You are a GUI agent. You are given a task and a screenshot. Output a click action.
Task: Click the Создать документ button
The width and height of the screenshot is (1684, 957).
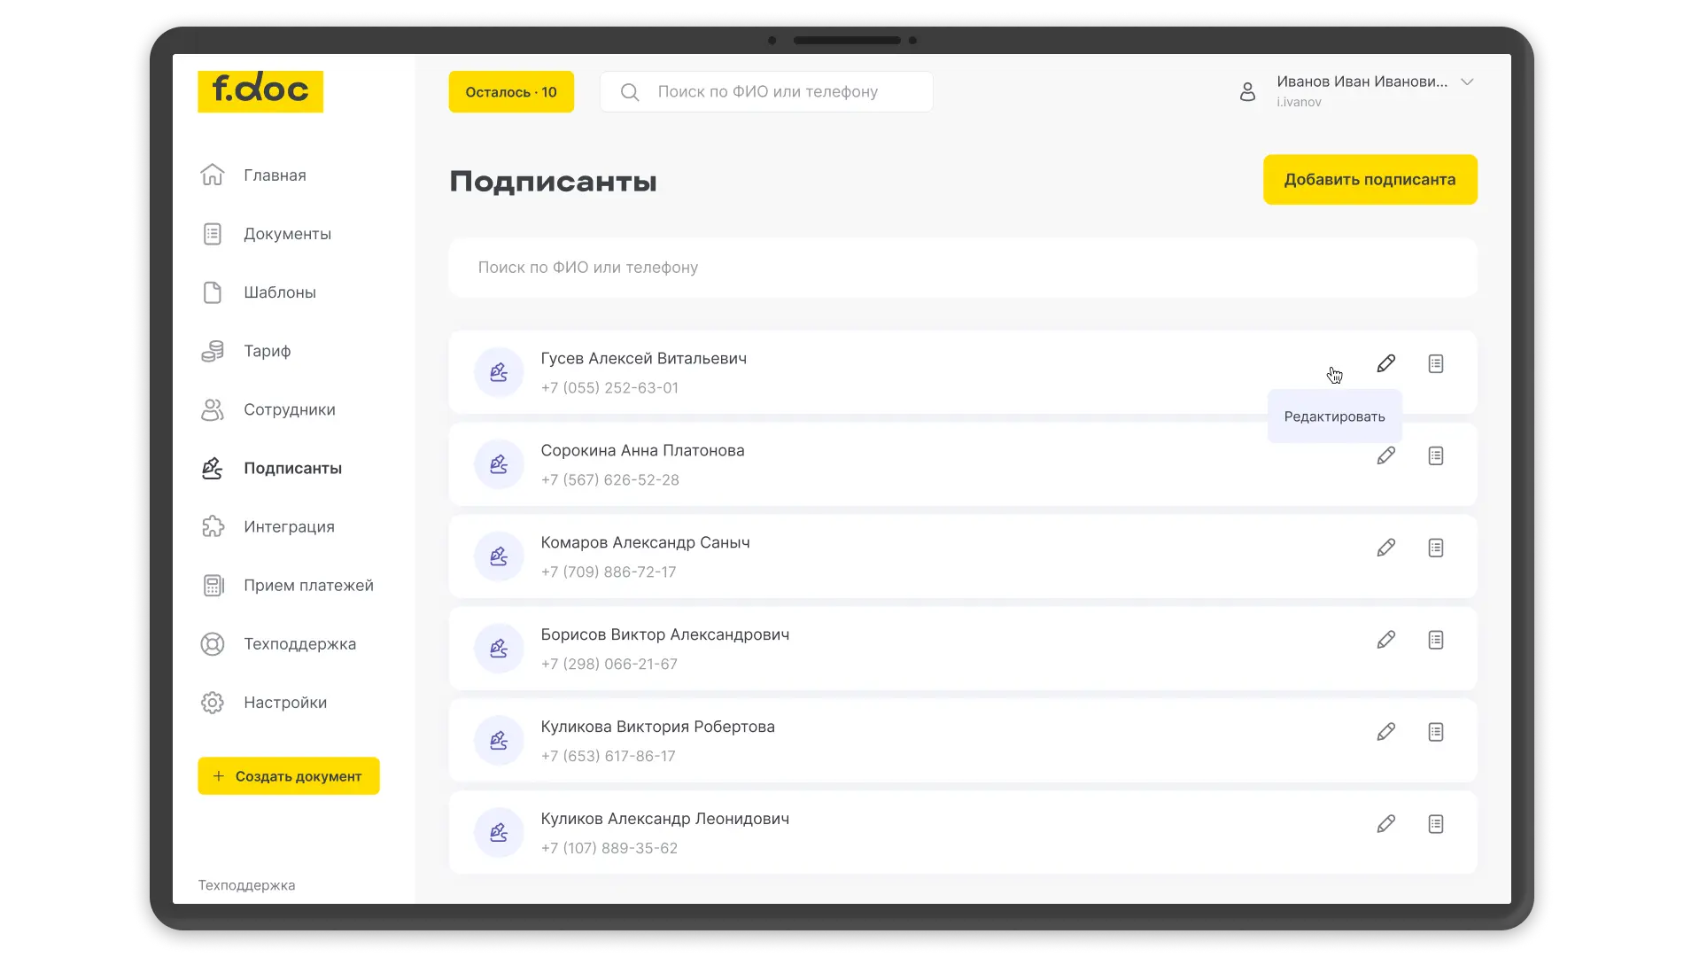click(289, 776)
